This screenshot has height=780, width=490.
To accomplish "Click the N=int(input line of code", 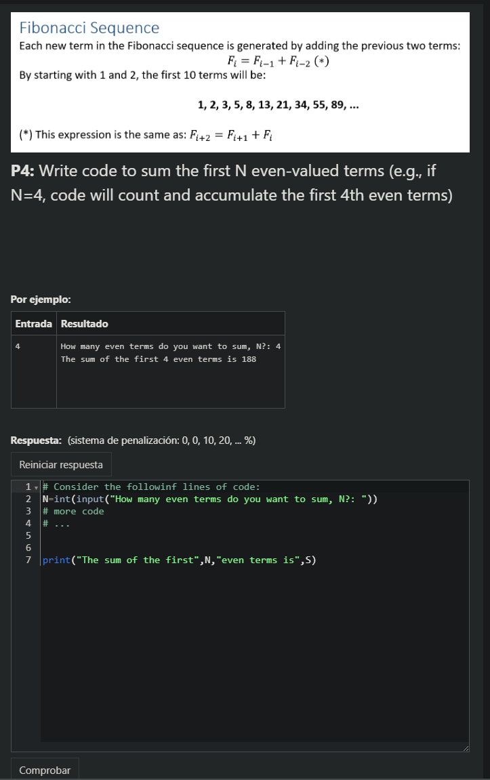I will point(210,499).
